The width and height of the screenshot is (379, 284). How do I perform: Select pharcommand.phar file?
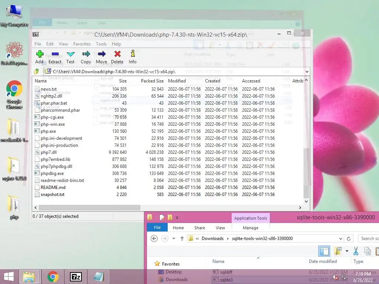tap(60, 110)
